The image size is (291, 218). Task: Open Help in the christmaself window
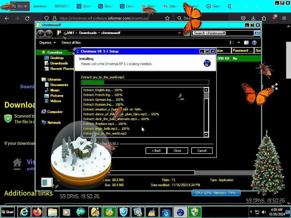[x=254, y=43]
